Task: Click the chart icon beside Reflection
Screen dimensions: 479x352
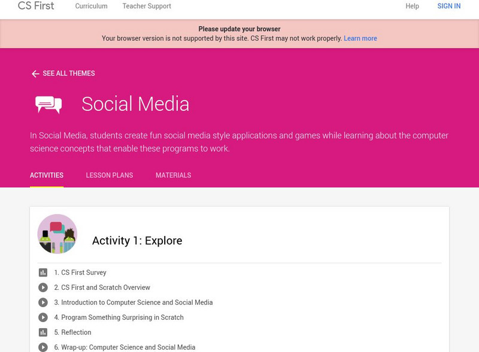Action: click(43, 332)
